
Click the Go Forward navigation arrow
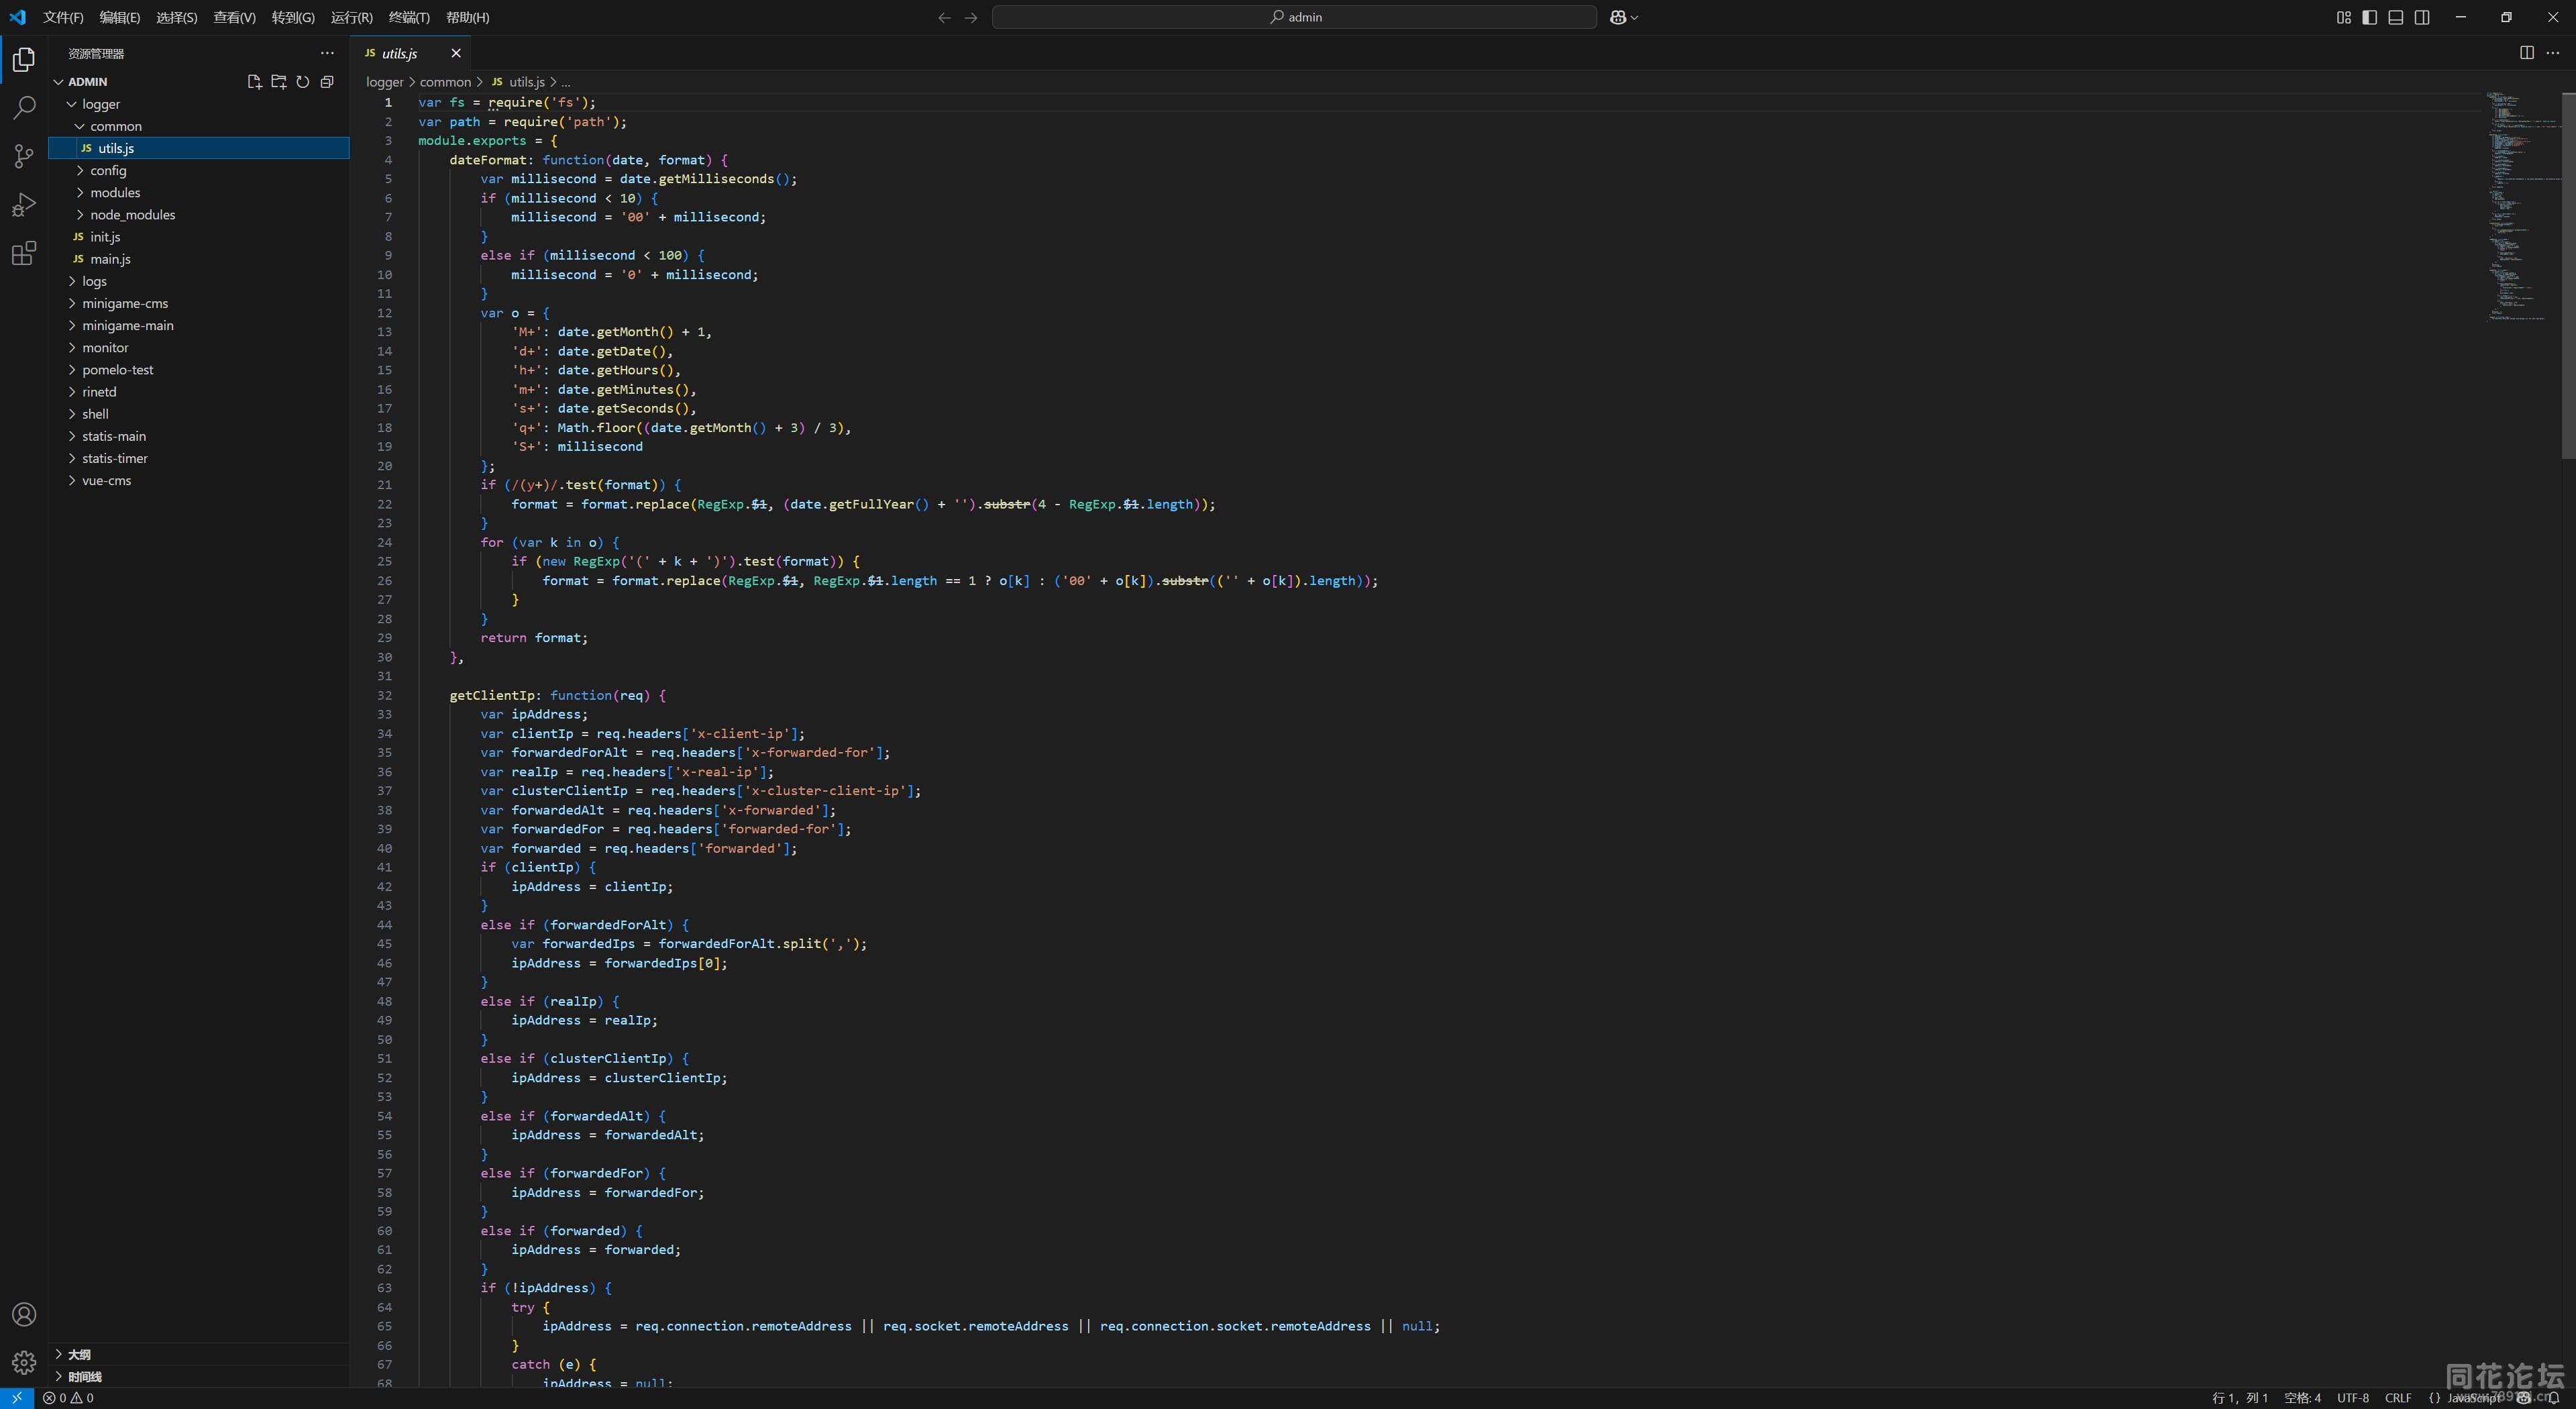pyautogui.click(x=971, y=17)
